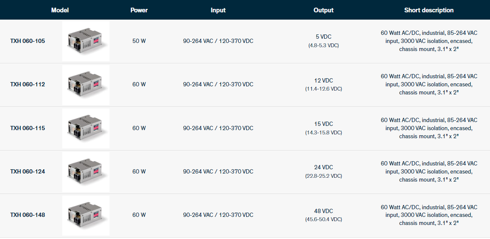490x239 pixels.
Task: Select the TXH 060-115 power supply thumbnail
Action: point(86,128)
